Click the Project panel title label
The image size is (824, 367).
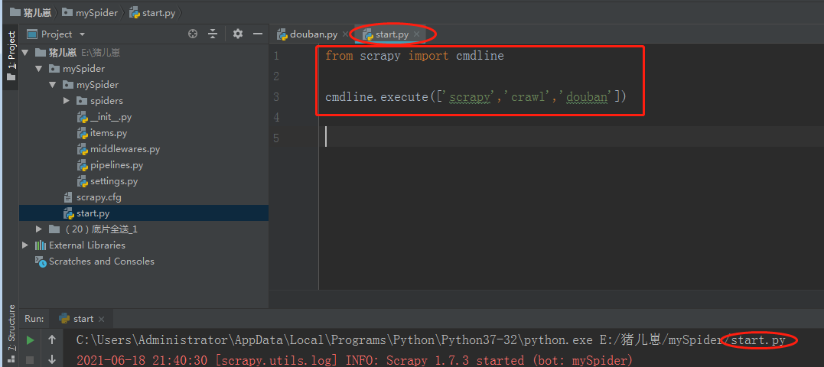tap(56, 34)
